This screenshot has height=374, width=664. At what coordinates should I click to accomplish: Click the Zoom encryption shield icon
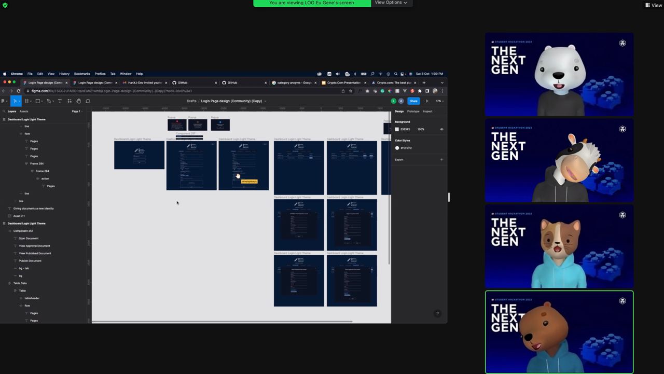[5, 5]
